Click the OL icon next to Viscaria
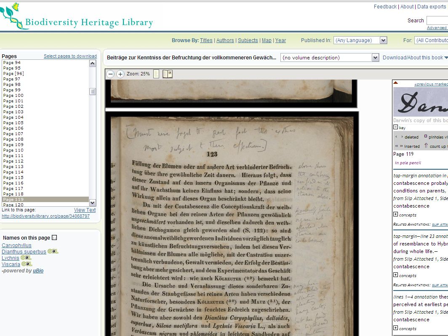This screenshot has height=336, width=448. 27,264
